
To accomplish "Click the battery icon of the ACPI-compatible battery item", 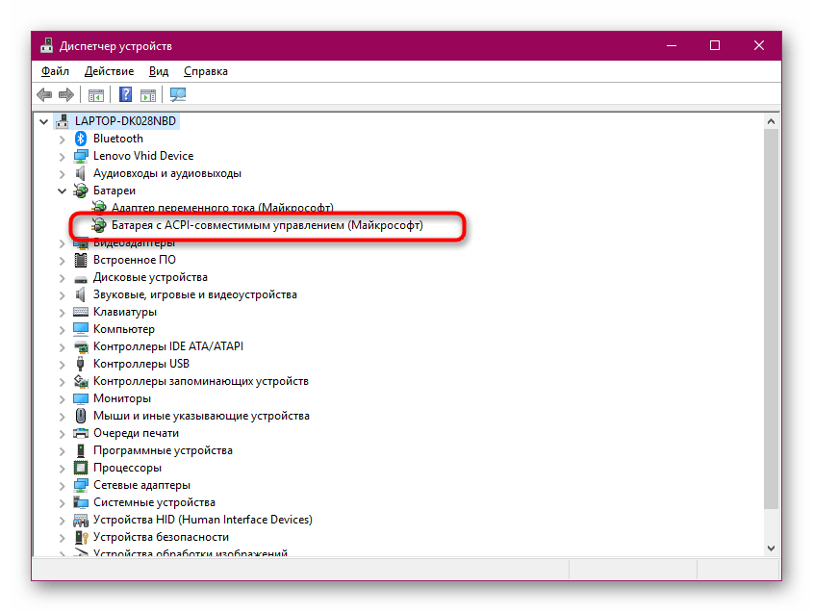I will tap(100, 225).
